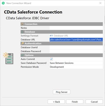Open the Save Database Password dropdown
This screenshot has width=105, height=106.
pyautogui.click(x=76, y=63)
